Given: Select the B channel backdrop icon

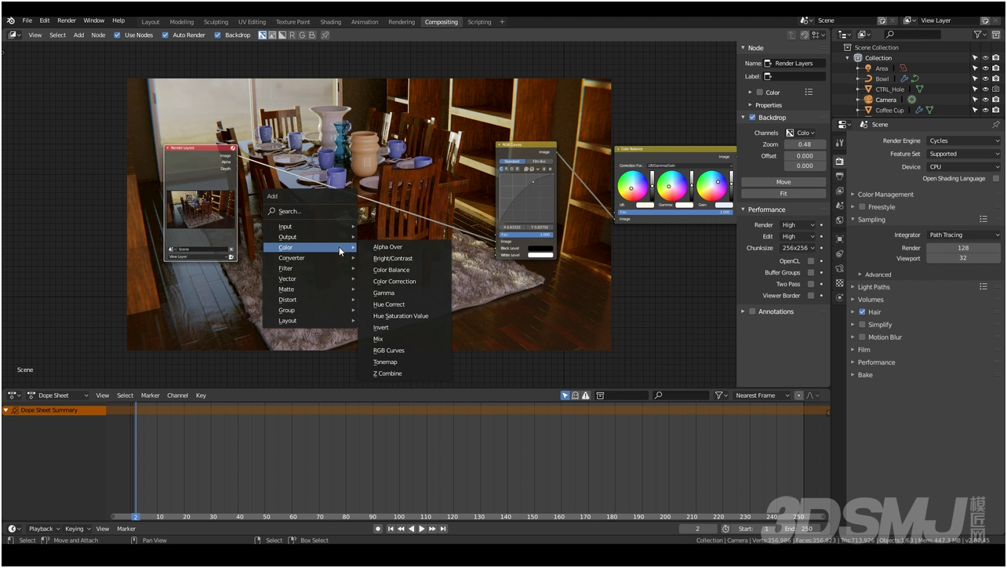Looking at the screenshot, I should pos(311,35).
